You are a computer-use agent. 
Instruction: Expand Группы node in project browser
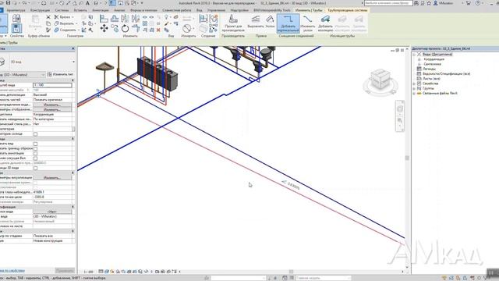point(414,88)
